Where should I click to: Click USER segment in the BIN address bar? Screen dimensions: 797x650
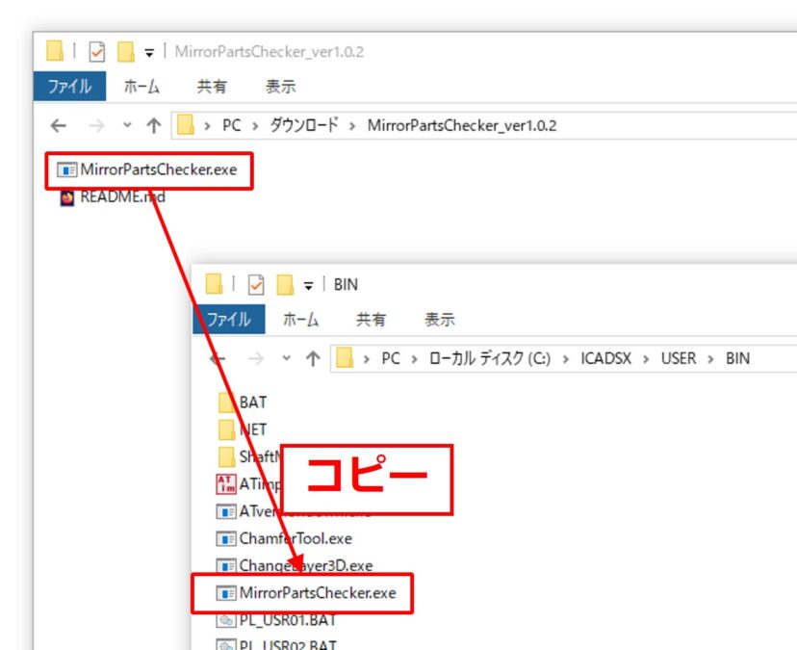point(678,358)
